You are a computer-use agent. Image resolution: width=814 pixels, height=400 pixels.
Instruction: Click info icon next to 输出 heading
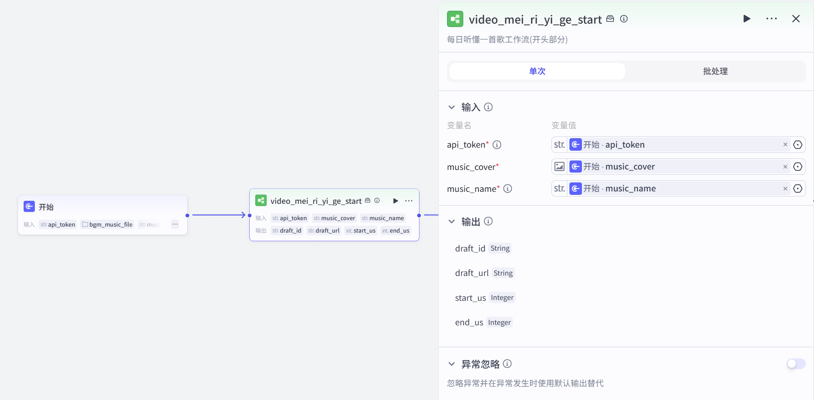[x=488, y=221]
